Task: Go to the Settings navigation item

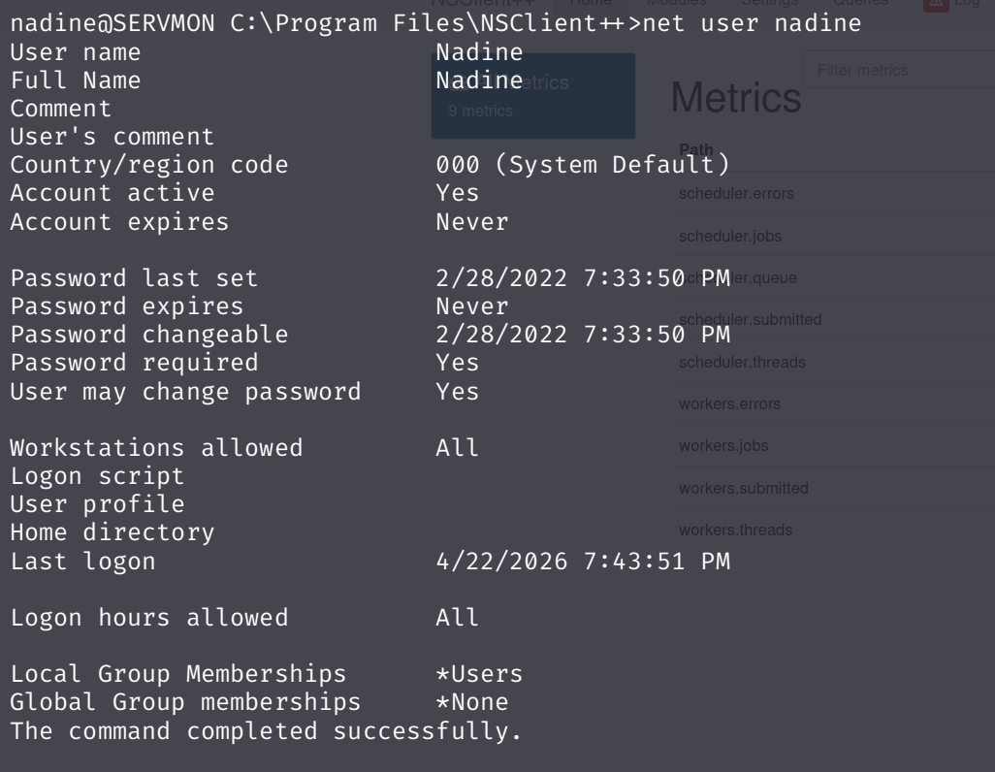Action: coord(764,3)
